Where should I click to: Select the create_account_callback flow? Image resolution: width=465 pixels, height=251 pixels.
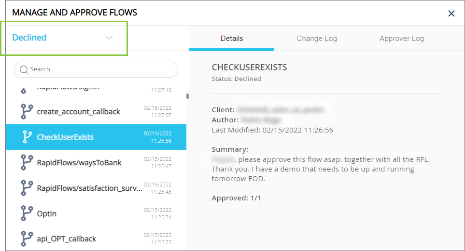tap(79, 112)
